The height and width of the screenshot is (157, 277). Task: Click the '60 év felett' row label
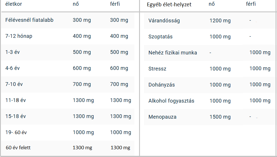[18, 148]
